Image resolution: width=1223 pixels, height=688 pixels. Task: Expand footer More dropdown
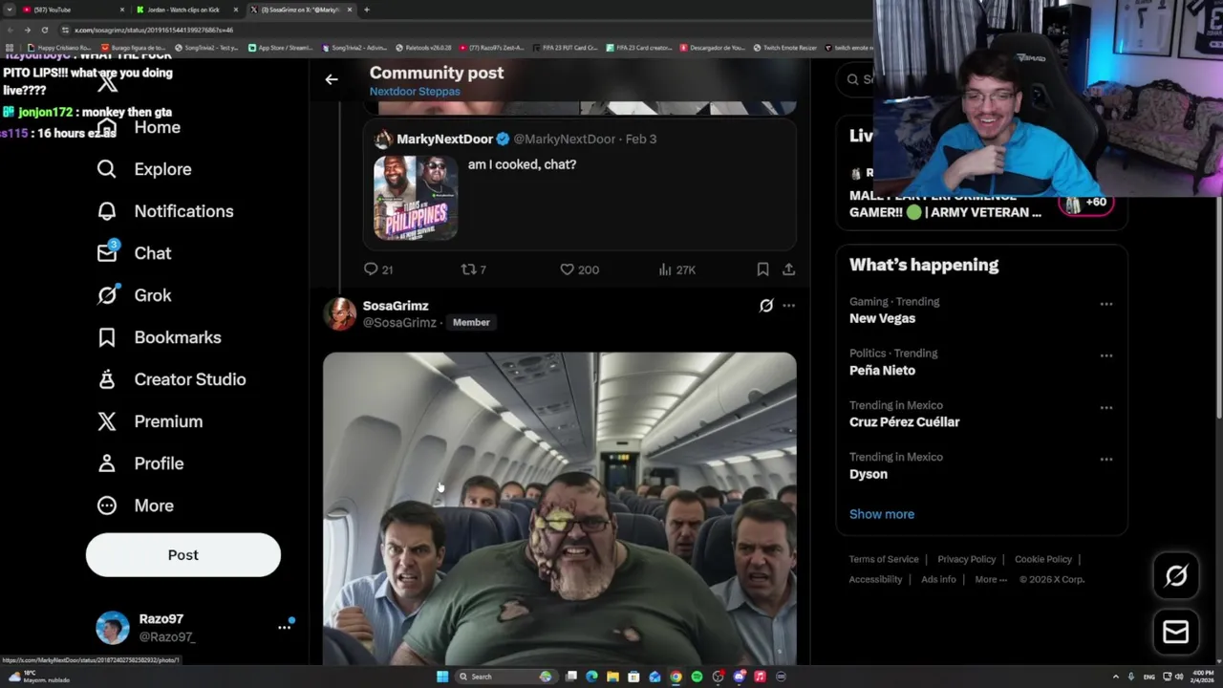[x=990, y=579]
